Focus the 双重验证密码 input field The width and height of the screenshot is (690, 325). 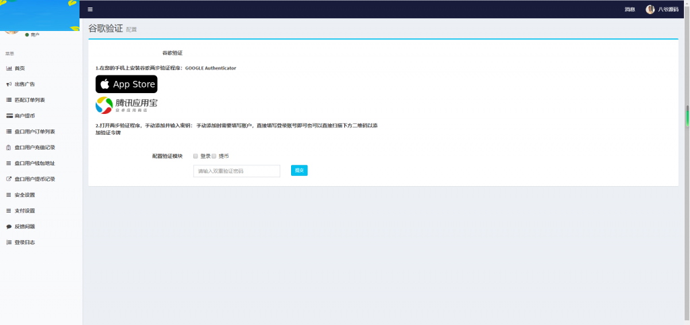[x=237, y=171]
